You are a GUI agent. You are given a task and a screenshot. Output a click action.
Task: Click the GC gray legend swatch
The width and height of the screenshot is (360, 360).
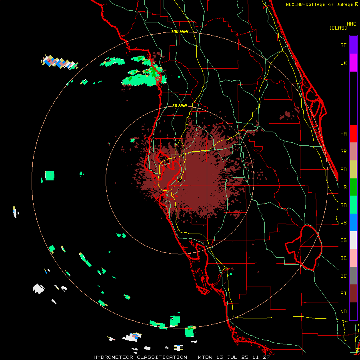click(x=353, y=276)
